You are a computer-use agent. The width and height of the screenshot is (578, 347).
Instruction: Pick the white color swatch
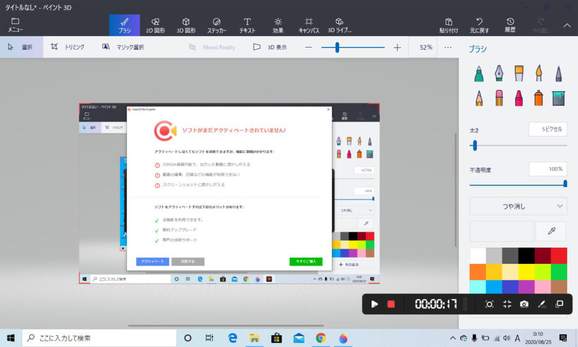(x=478, y=255)
